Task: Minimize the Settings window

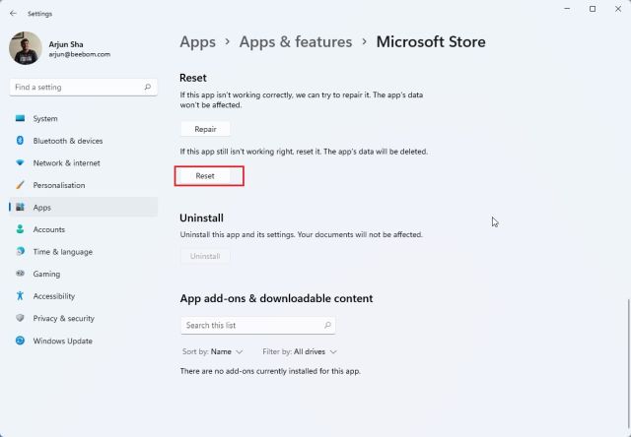Action: [x=567, y=9]
